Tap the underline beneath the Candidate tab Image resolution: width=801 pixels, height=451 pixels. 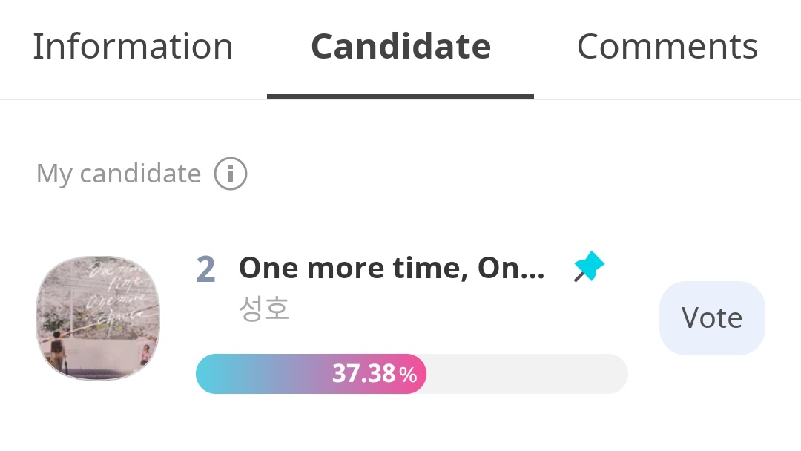(400, 96)
